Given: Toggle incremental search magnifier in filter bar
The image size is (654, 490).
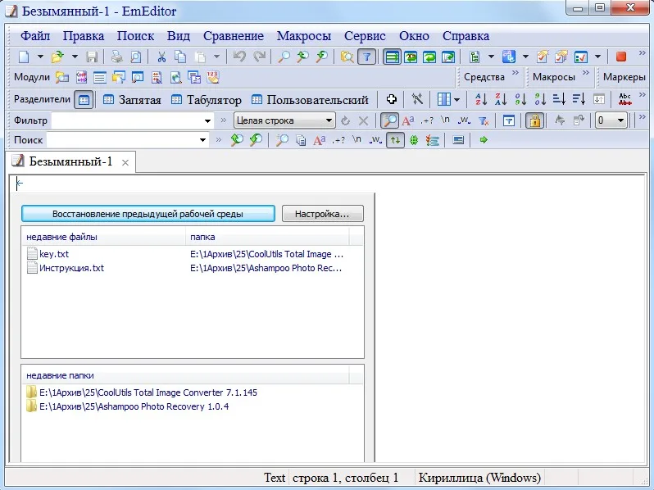Looking at the screenshot, I should [x=389, y=121].
